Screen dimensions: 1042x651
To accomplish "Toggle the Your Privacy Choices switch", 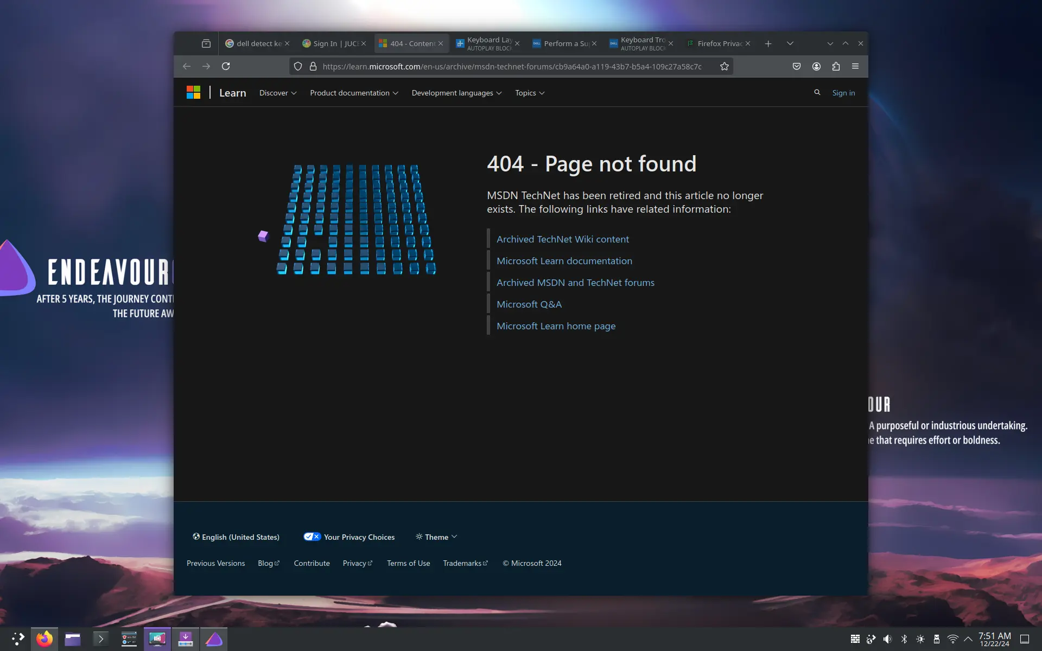I will click(312, 537).
